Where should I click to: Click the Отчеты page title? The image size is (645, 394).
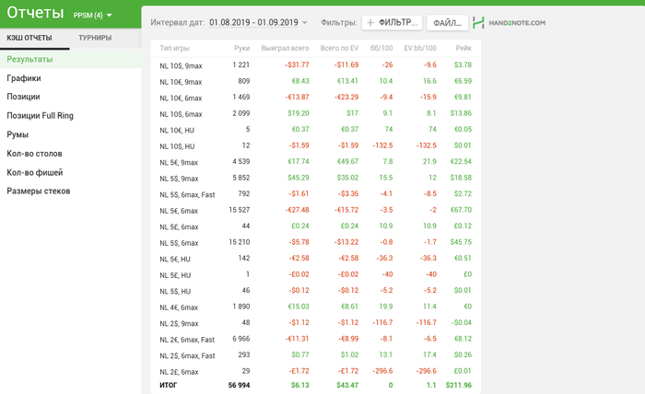(x=35, y=13)
